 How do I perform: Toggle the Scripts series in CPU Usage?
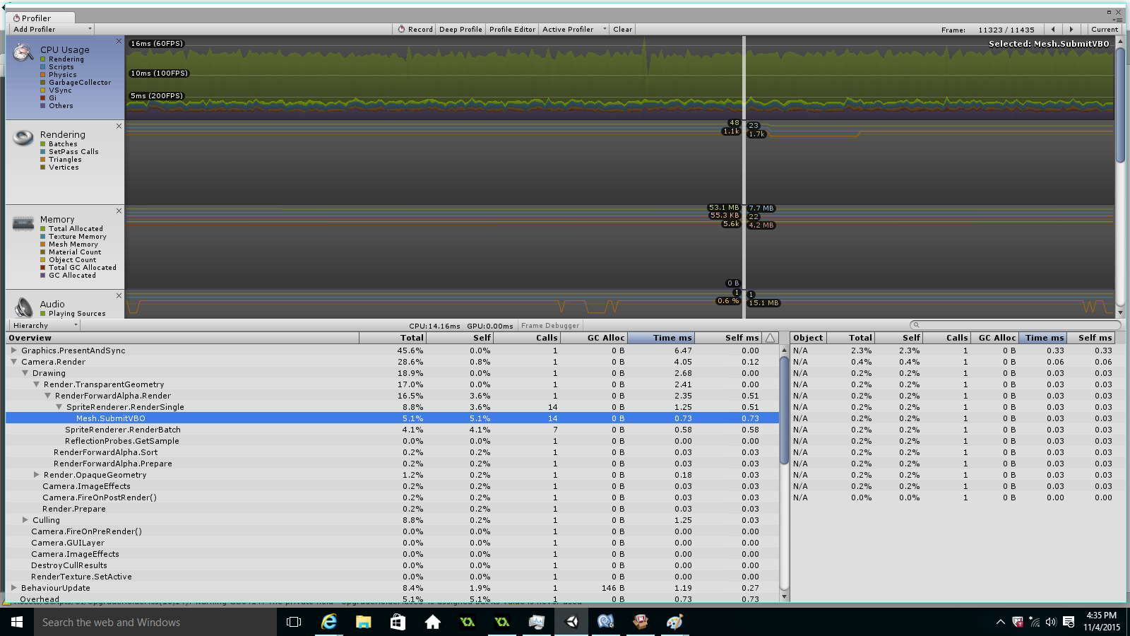click(x=56, y=67)
